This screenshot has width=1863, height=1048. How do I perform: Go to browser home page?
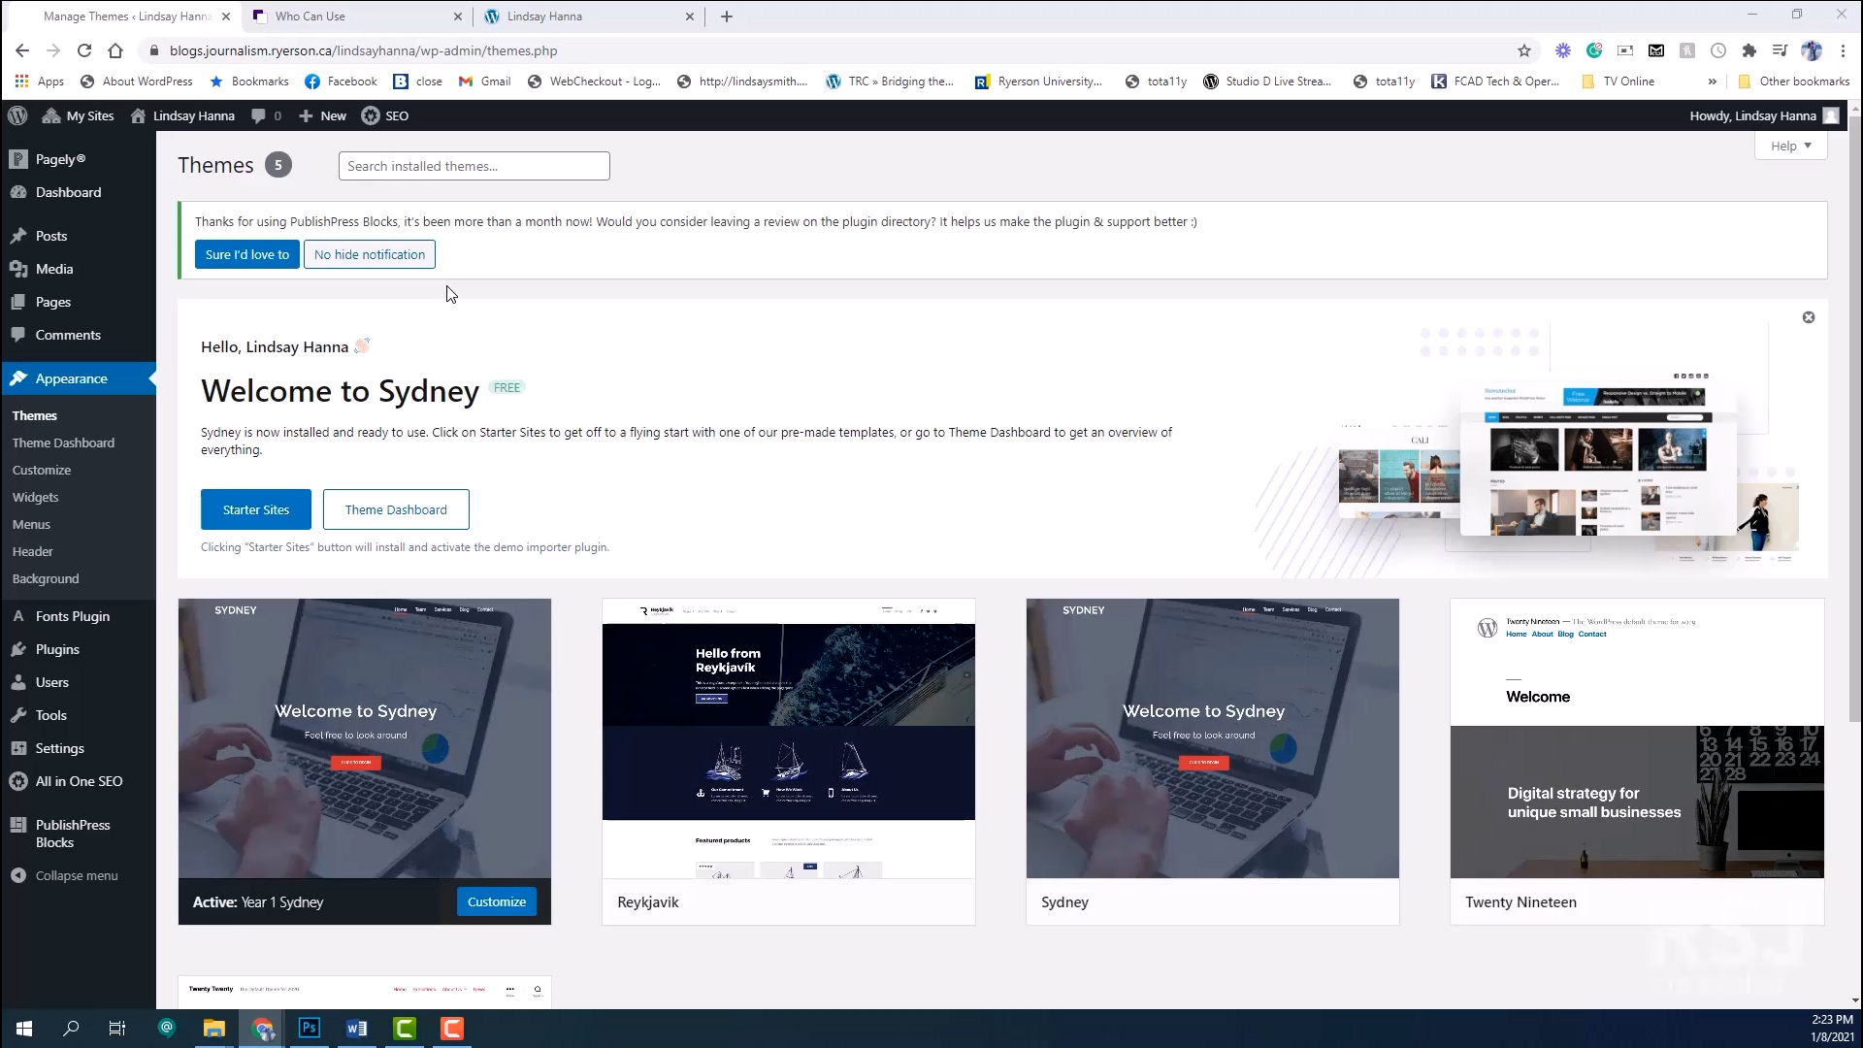(x=115, y=50)
